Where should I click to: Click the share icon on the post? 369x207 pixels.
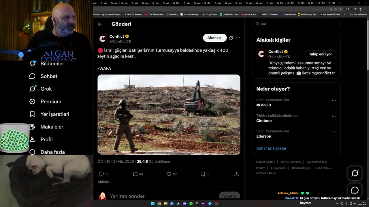[x=237, y=174]
